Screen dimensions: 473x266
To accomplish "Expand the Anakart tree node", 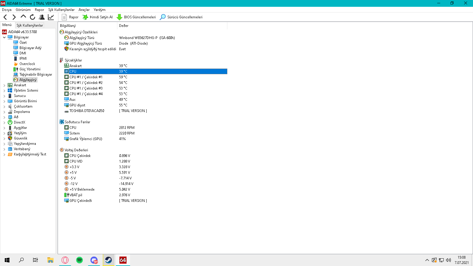I will click(4, 85).
